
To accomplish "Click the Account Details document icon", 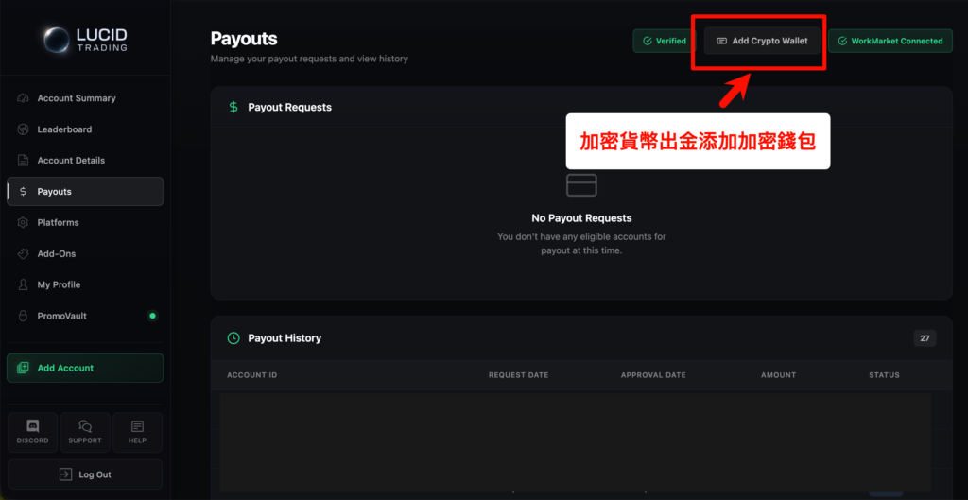I will pos(24,161).
